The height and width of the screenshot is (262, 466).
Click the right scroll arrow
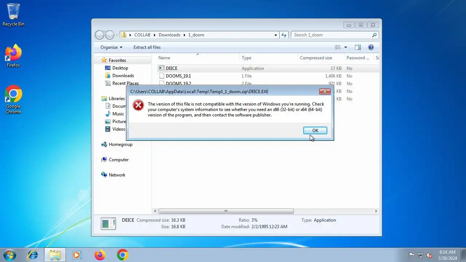[376, 211]
